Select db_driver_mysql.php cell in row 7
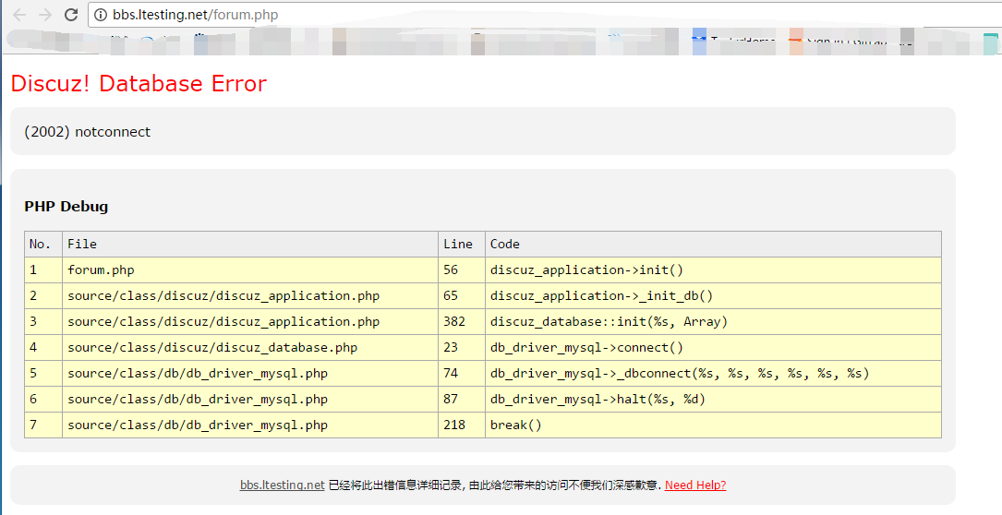Screen dimensions: 1002x515 pyautogui.click(x=250, y=425)
